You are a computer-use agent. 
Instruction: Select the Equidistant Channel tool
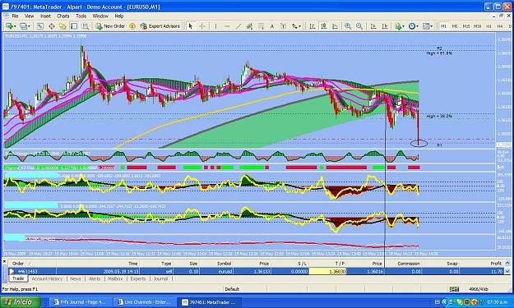click(249, 26)
